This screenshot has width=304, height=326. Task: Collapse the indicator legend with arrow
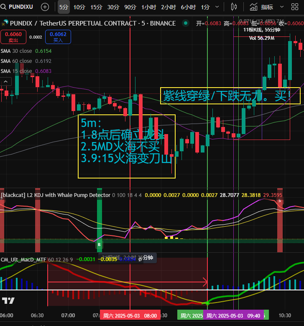[5, 81]
